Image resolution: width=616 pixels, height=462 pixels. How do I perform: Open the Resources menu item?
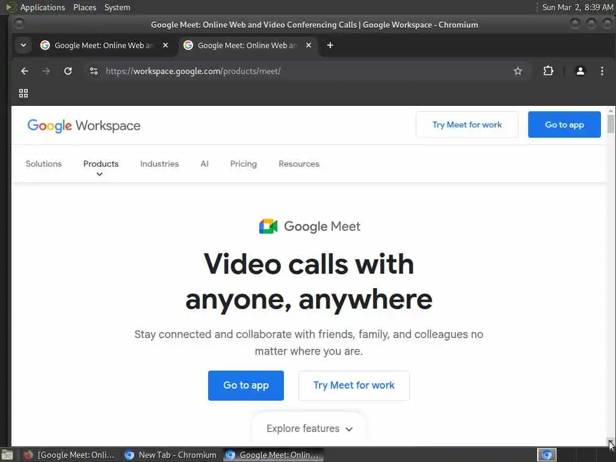[299, 164]
